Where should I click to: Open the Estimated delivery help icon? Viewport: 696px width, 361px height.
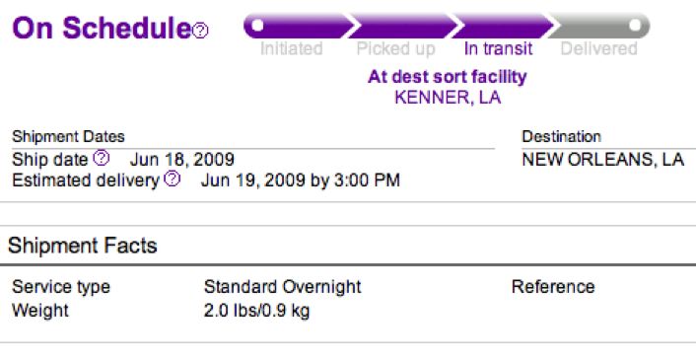tap(173, 179)
